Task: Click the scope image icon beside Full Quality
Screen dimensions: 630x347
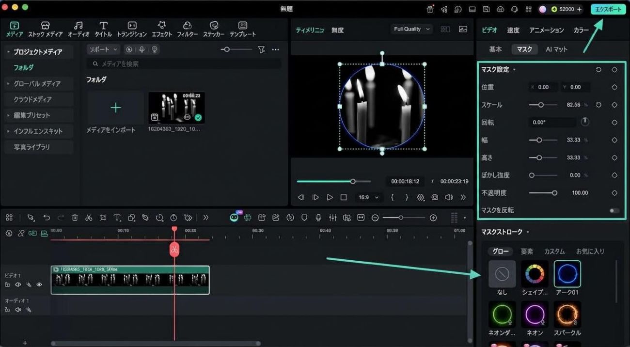Action: tap(463, 29)
